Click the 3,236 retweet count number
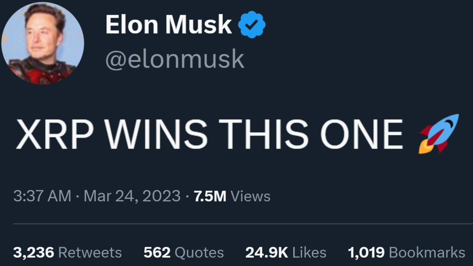Image resolution: width=473 pixels, height=266 pixels. pyautogui.click(x=34, y=253)
